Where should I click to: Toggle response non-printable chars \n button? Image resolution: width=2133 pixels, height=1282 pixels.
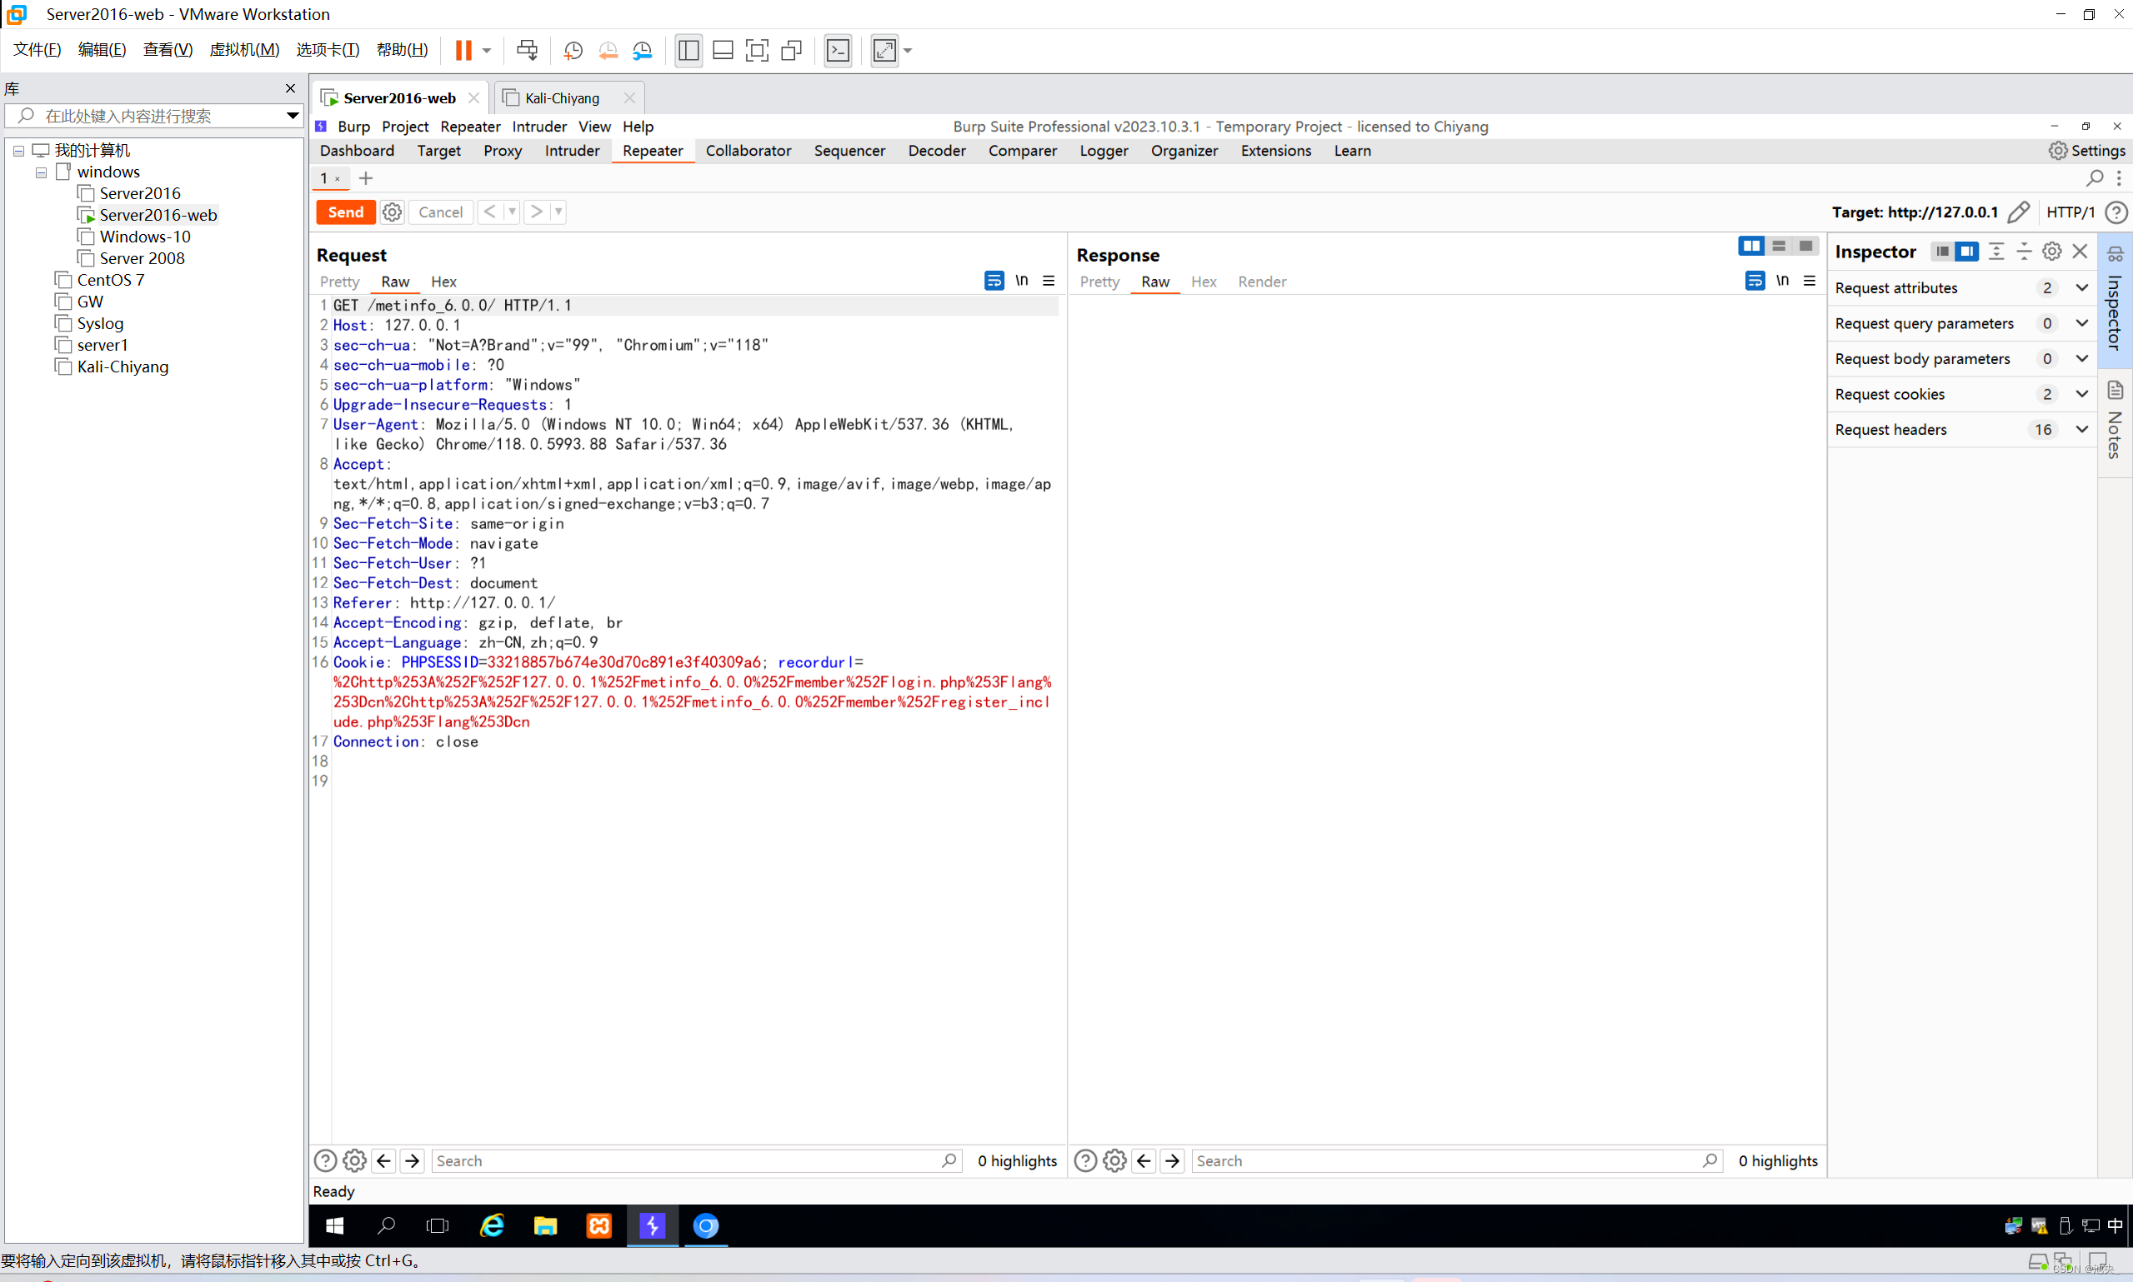pyautogui.click(x=1782, y=281)
